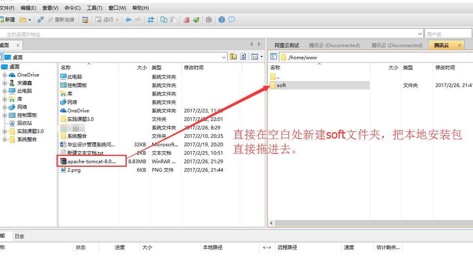Screen dimensions: 473x272
Task: Click the blue back arrow icon
Action: coord(128,20)
